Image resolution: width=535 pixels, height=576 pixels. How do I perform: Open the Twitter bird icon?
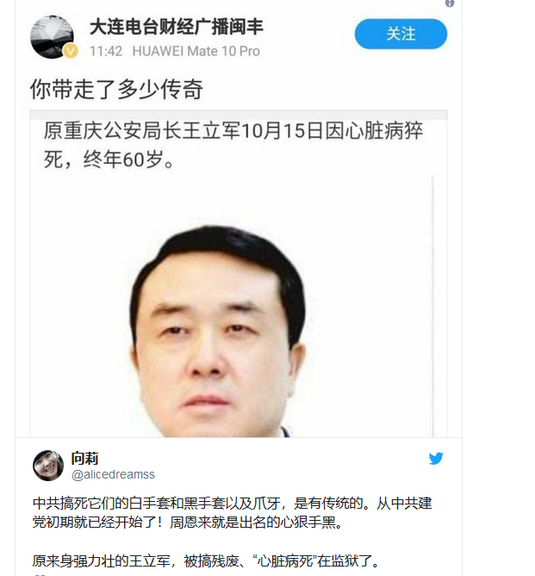tap(436, 459)
